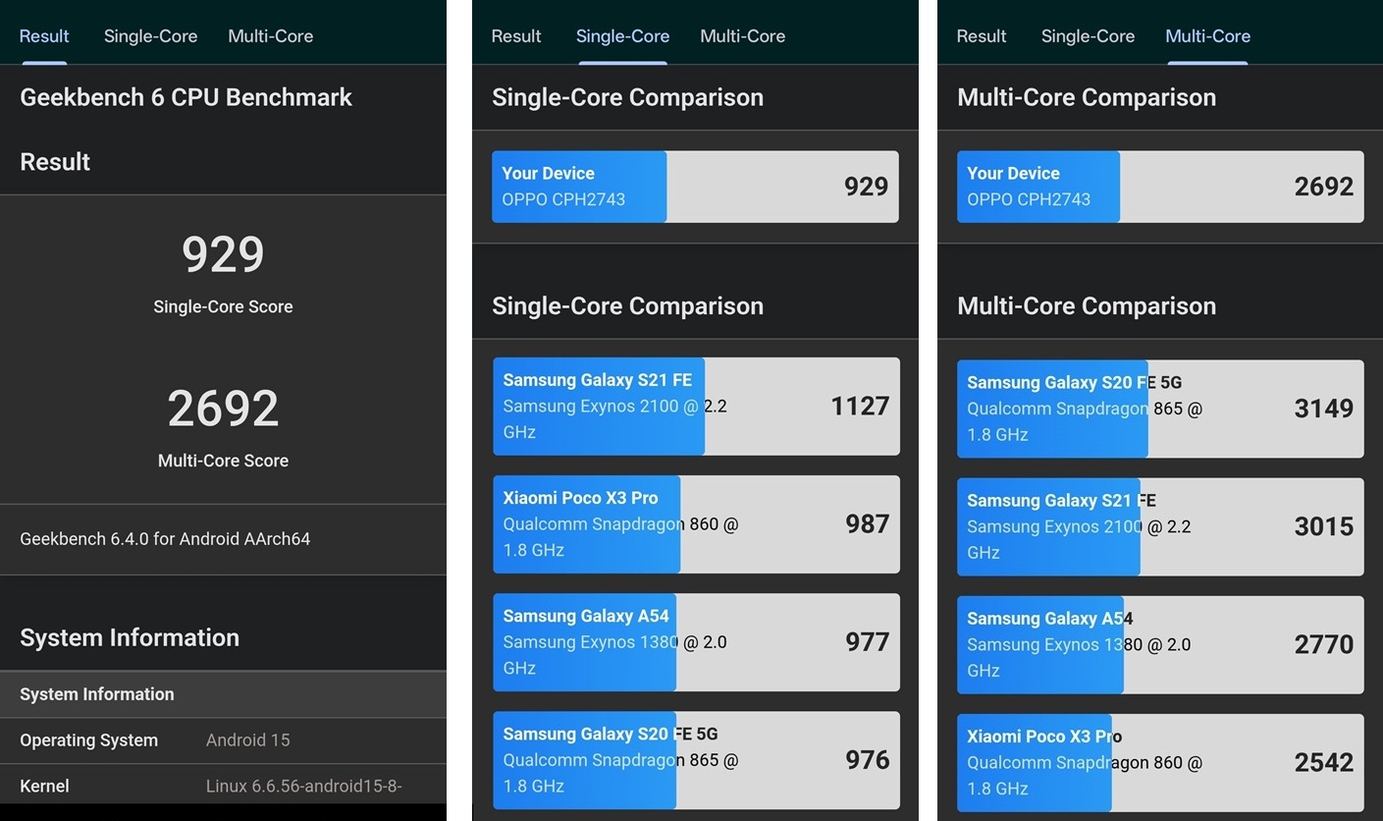Viewport: 1383px width, 821px height.
Task: Open Result tab in middle panel
Action: point(516,36)
